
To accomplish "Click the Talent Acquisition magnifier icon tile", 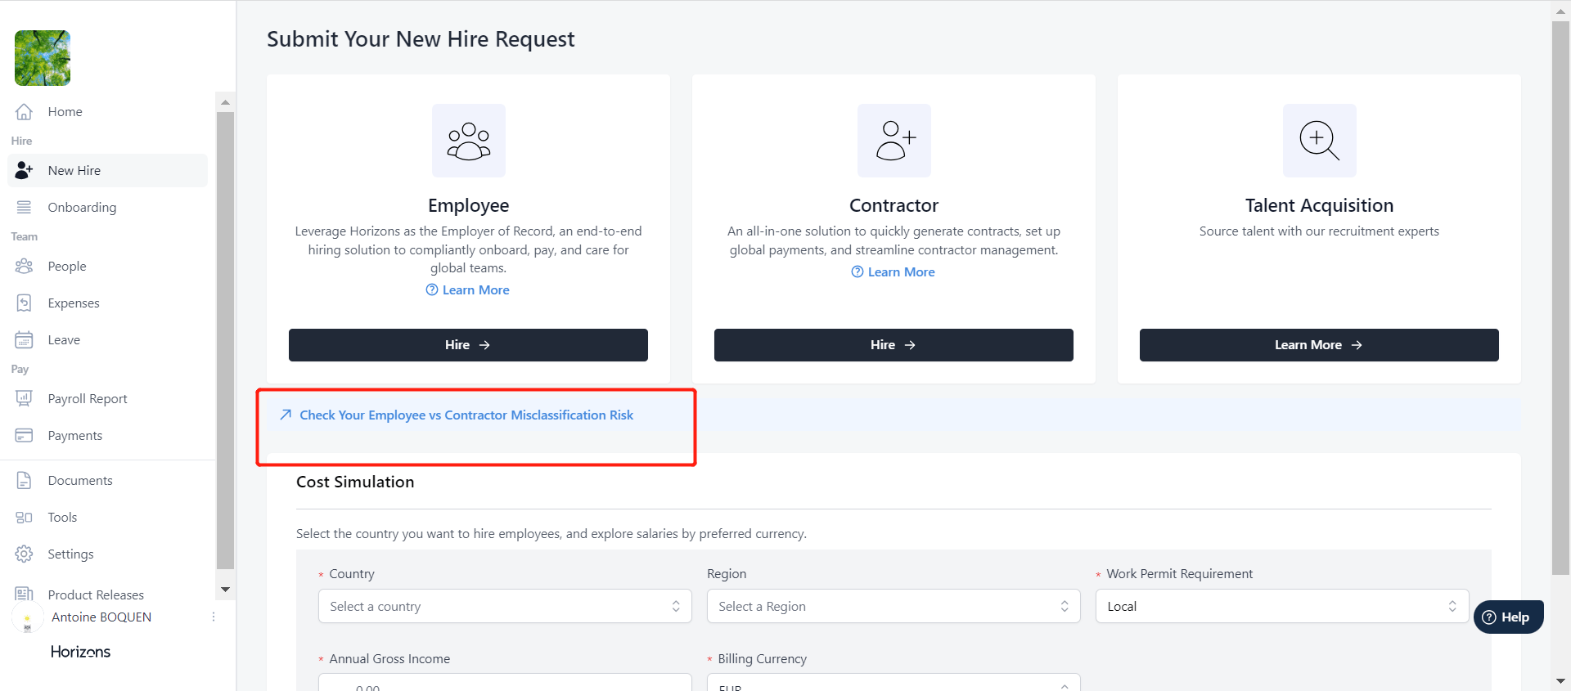I will [1320, 141].
